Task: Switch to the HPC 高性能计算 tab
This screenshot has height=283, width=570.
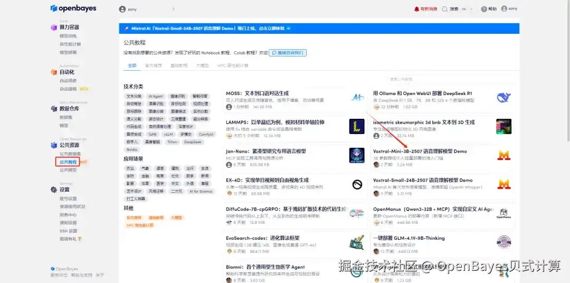Action: pos(233,65)
